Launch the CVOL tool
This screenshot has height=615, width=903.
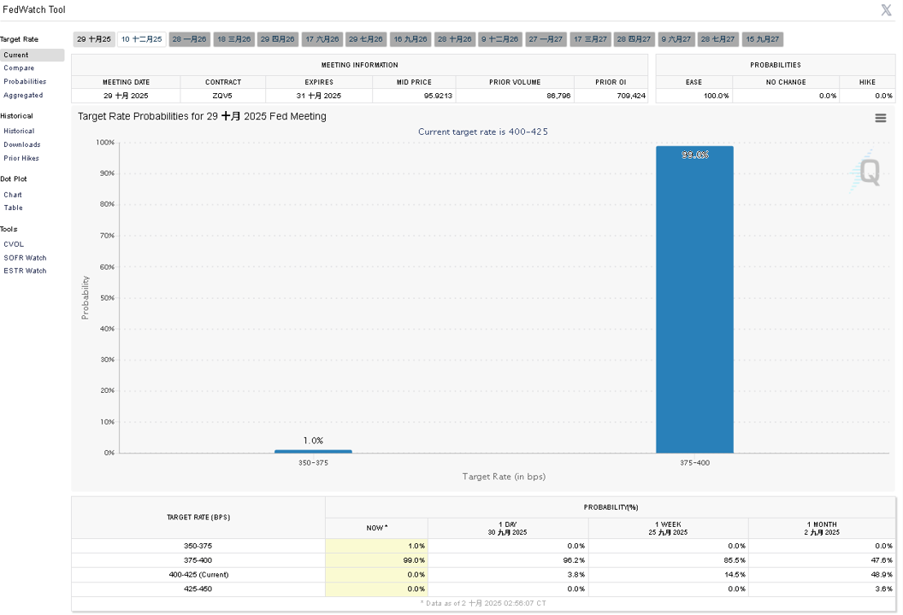(14, 244)
